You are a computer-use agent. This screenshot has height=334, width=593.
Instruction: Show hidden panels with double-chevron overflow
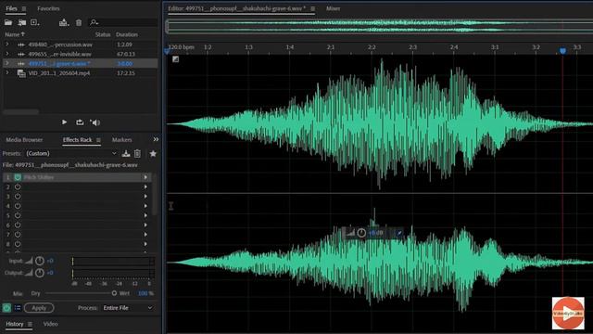tap(156, 139)
